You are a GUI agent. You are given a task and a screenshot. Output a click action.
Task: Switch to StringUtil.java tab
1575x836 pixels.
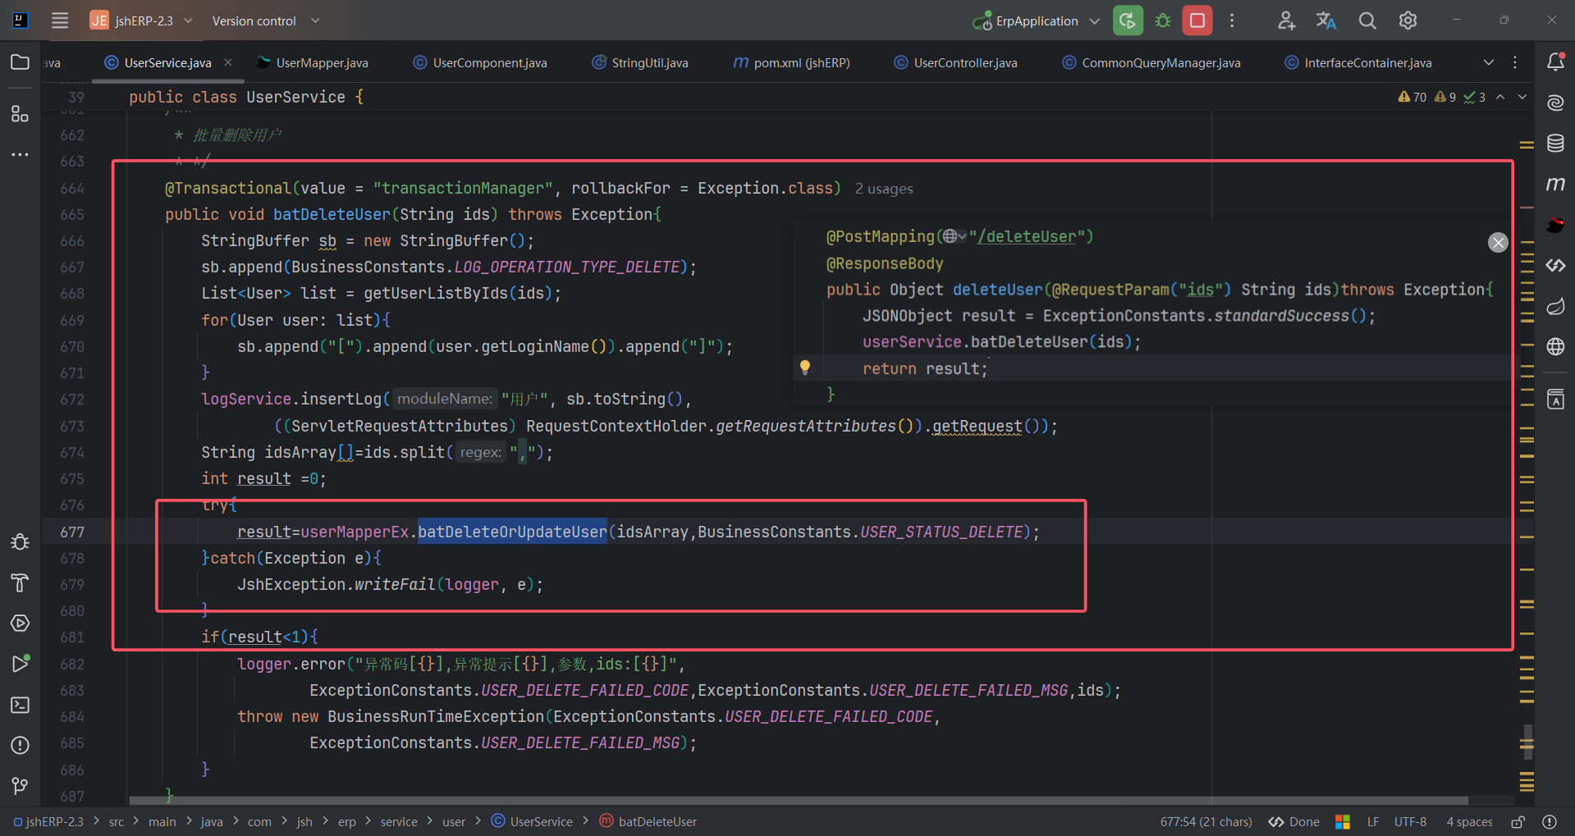[x=640, y=62]
